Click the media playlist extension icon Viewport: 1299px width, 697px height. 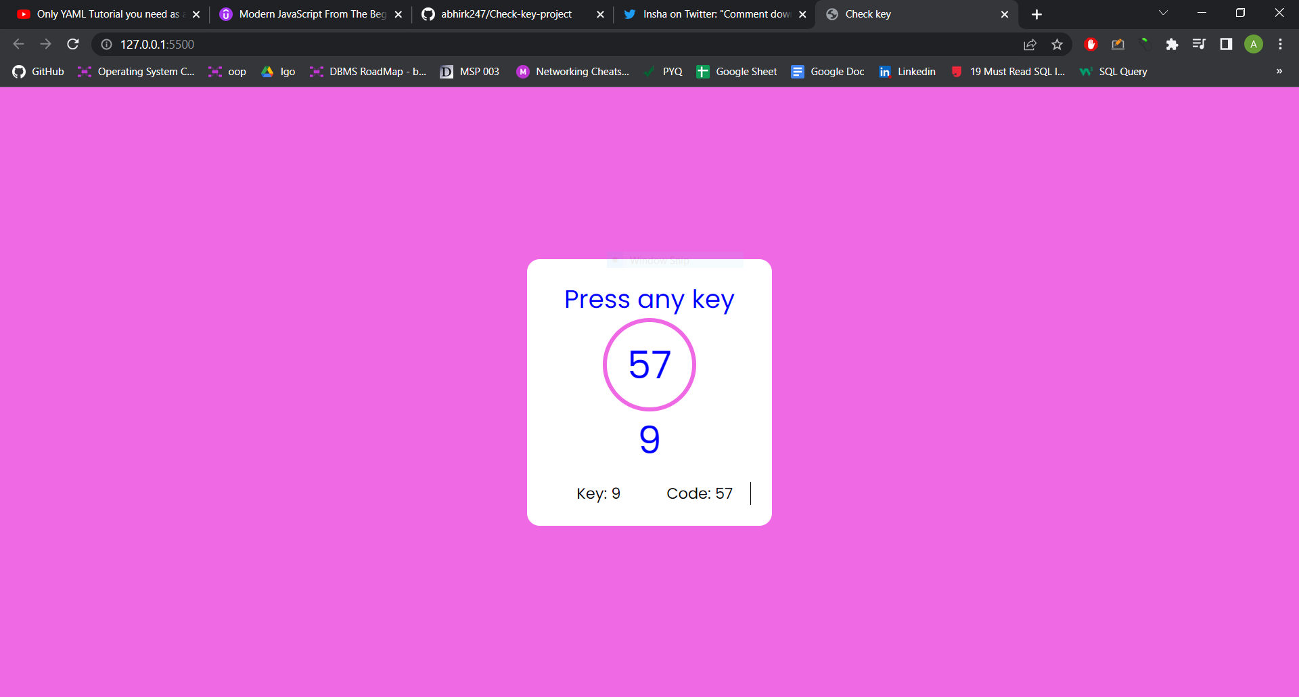click(x=1200, y=44)
